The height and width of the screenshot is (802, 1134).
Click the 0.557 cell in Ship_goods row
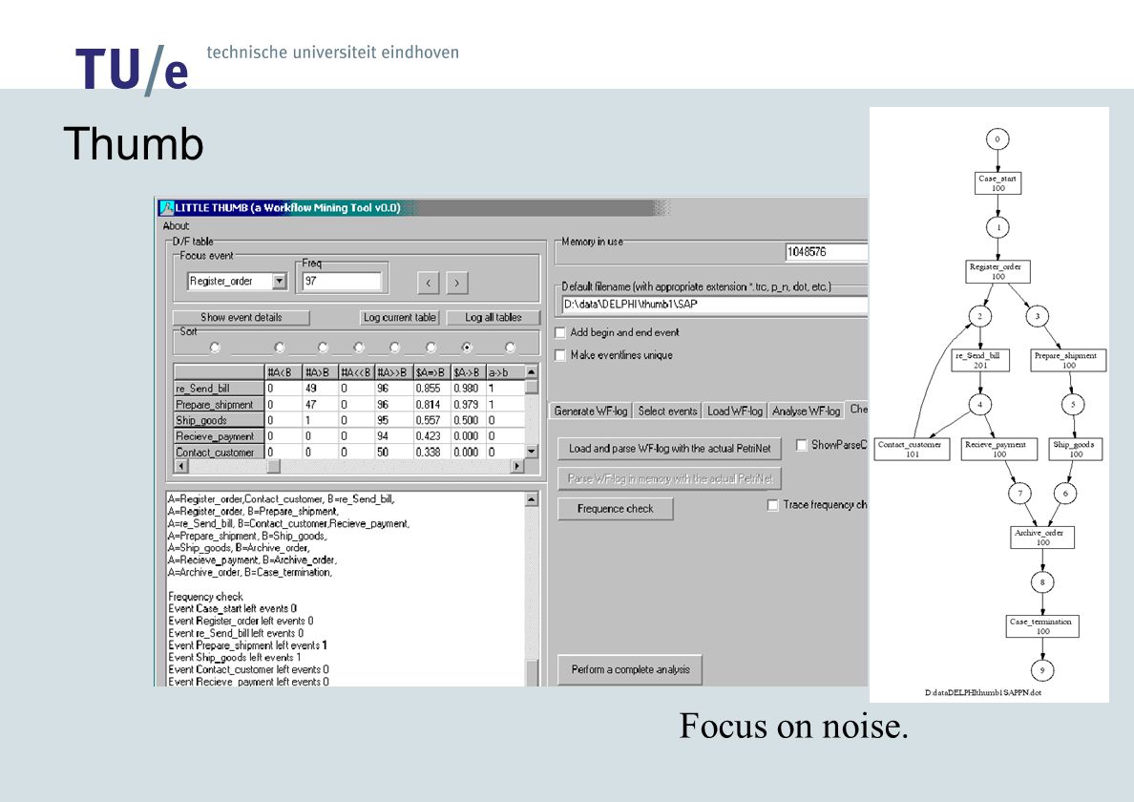(x=431, y=420)
